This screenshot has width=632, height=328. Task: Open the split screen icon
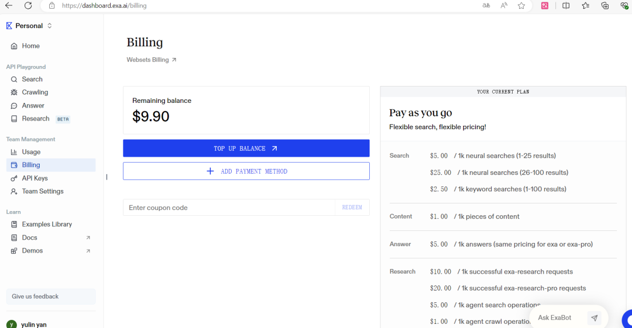click(x=566, y=6)
